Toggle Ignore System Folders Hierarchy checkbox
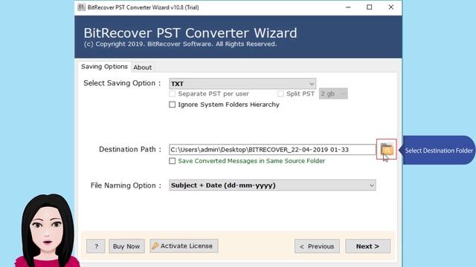The height and width of the screenshot is (267, 476). coord(172,105)
